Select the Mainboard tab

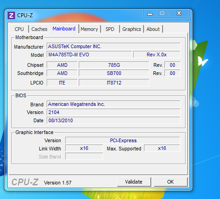click(x=64, y=29)
